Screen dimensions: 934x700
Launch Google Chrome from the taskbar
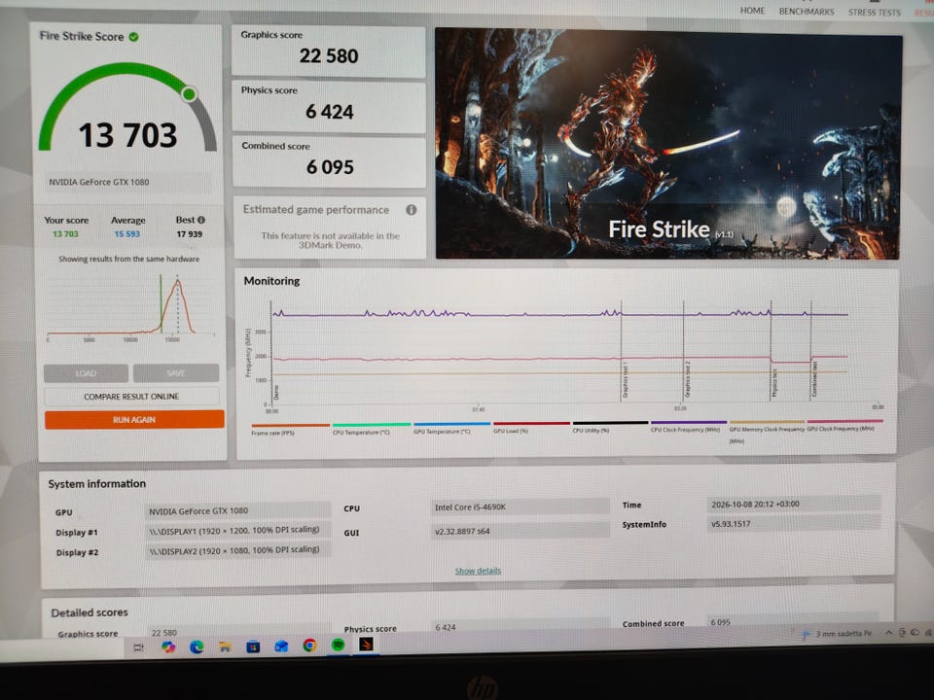[x=309, y=646]
